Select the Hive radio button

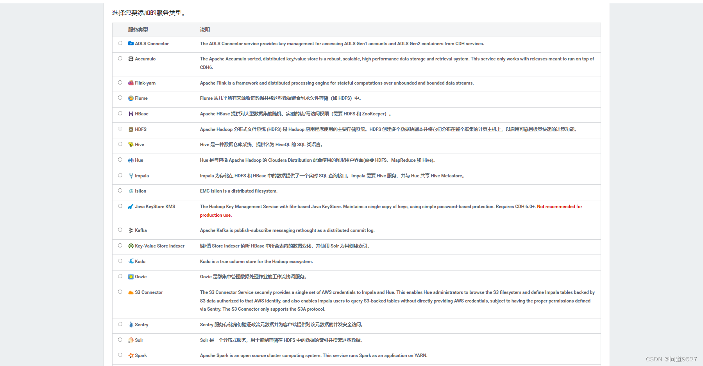click(120, 144)
